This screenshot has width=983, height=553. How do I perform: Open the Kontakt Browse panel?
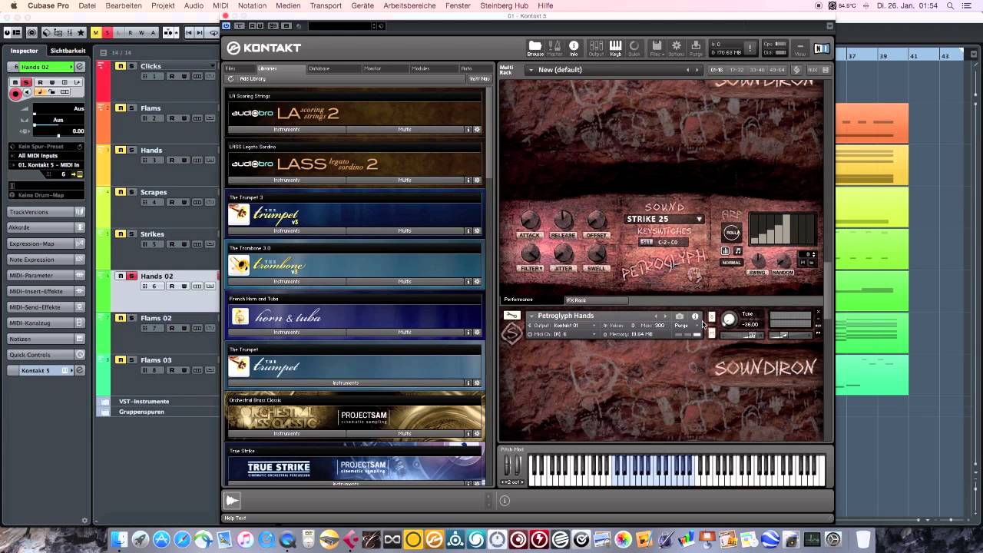(535, 48)
